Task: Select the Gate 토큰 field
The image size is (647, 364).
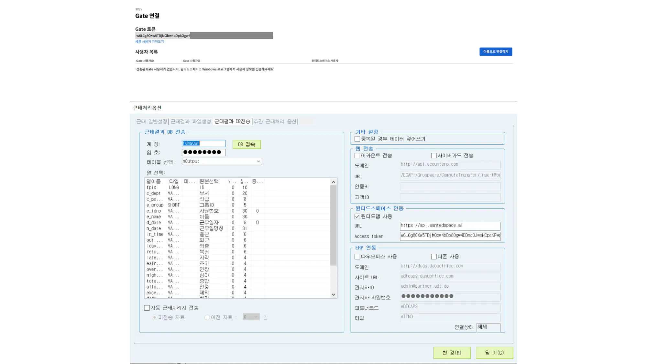Action: click(204, 36)
